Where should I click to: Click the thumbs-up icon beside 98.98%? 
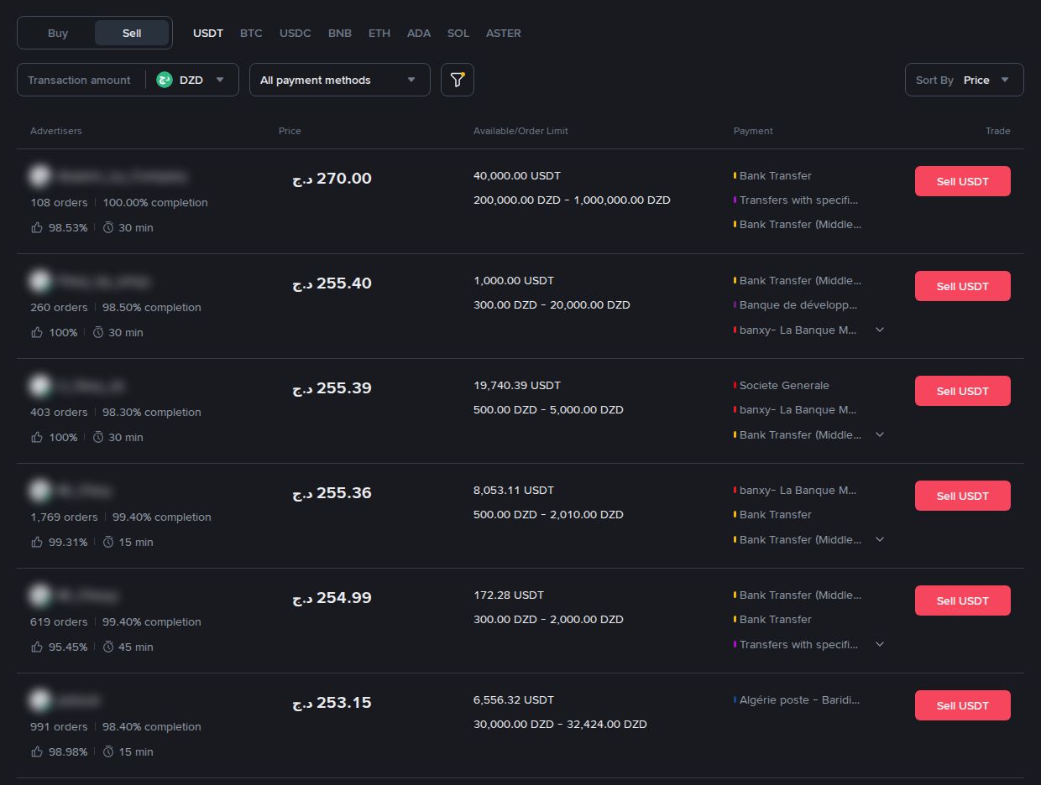click(37, 751)
